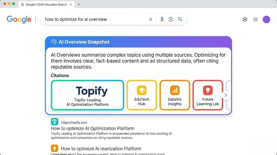277x155 pixels.
Task: Open the Topify citation card
Action: 87,95
